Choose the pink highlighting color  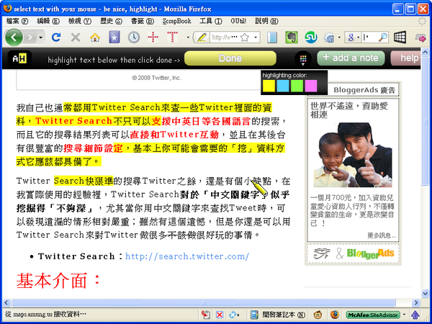coord(311,86)
